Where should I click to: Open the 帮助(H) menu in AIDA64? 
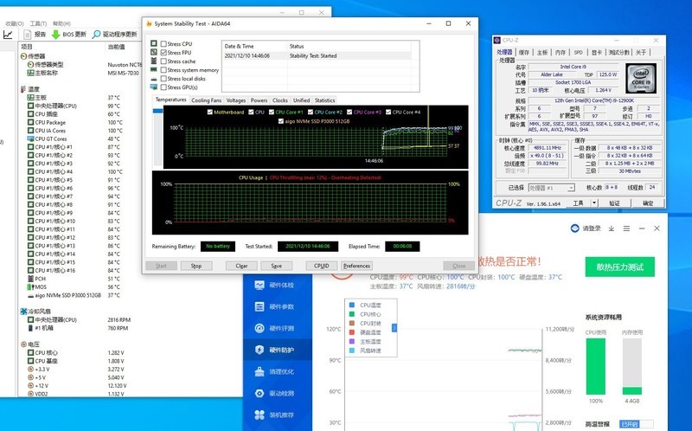(x=61, y=23)
